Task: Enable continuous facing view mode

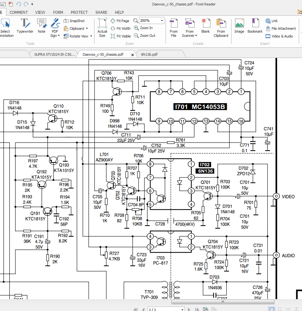Action: click(297, 309)
